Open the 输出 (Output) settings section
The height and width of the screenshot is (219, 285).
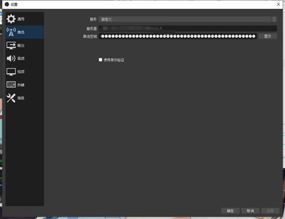pyautogui.click(x=25, y=46)
